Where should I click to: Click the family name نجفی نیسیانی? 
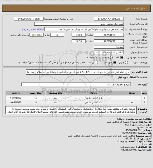tap(127, 147)
